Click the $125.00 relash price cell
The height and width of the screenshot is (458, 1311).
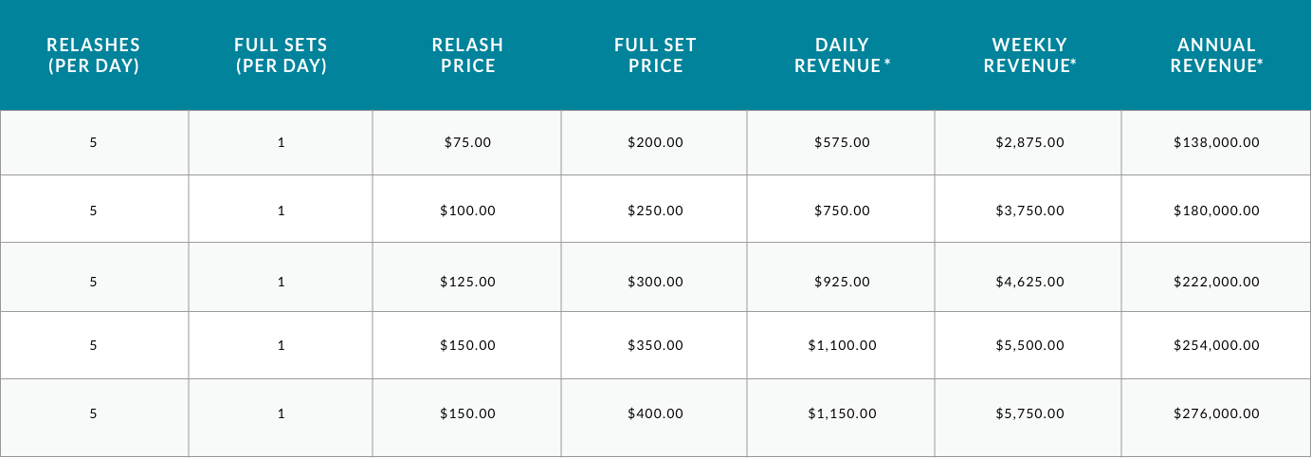[467, 282]
